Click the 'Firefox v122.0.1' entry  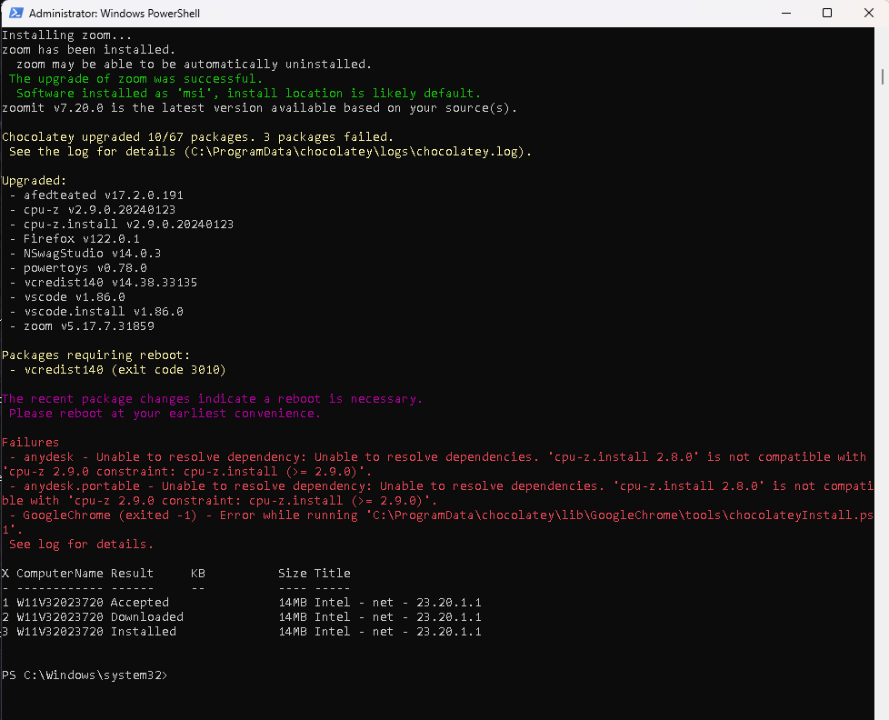[x=81, y=239]
